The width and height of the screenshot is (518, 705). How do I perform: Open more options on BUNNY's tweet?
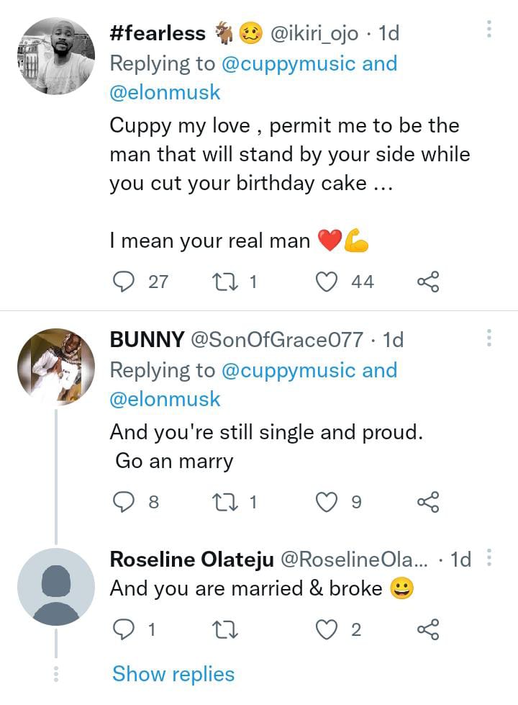(489, 337)
